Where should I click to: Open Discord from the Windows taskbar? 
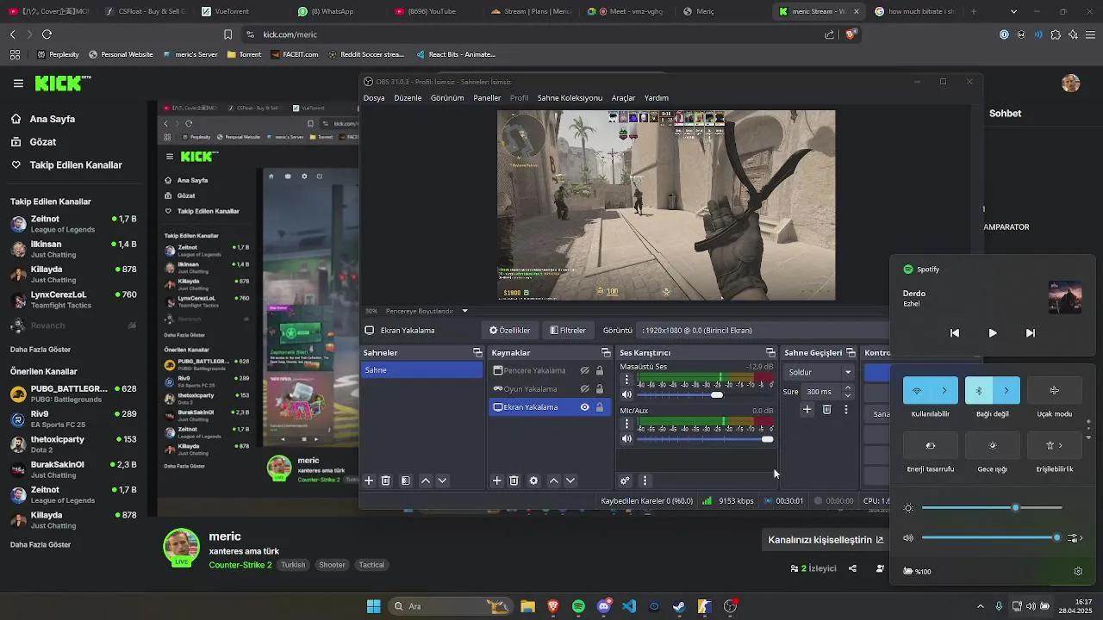click(603, 605)
